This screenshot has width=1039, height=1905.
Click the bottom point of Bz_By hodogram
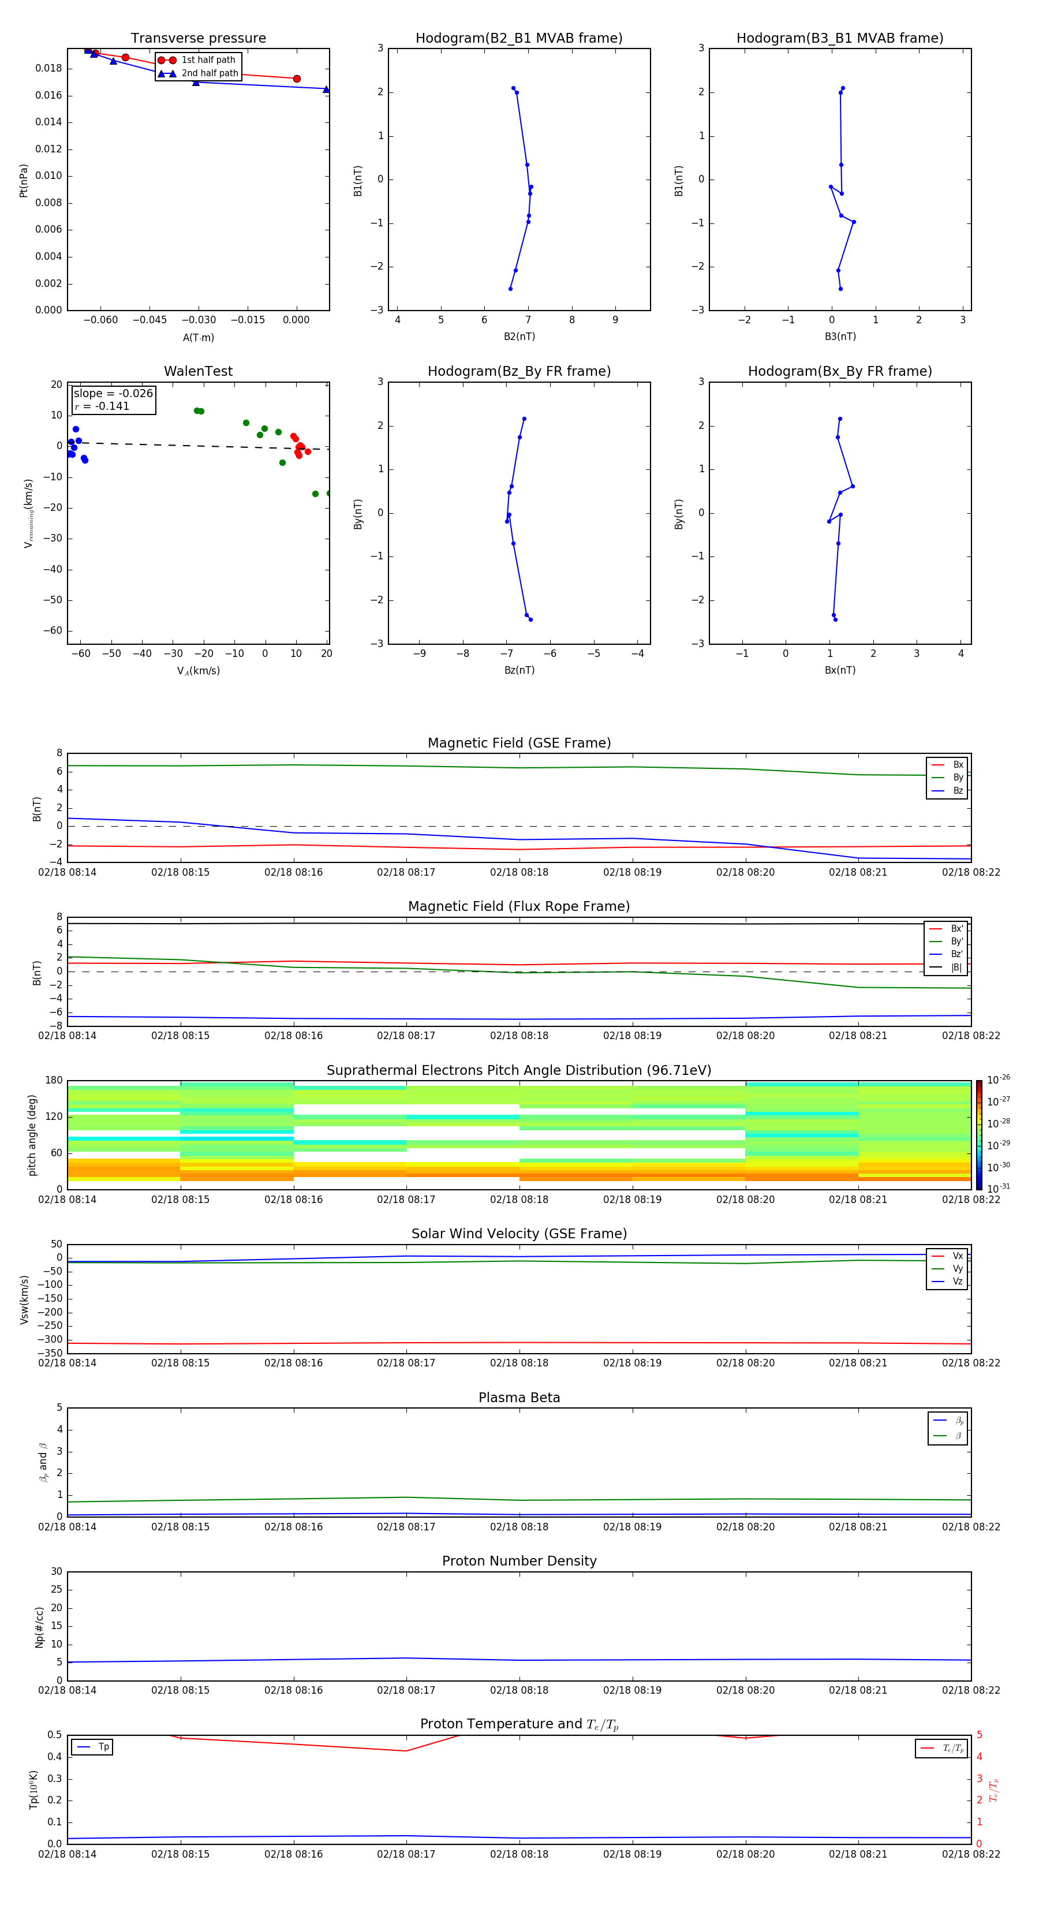[530, 620]
